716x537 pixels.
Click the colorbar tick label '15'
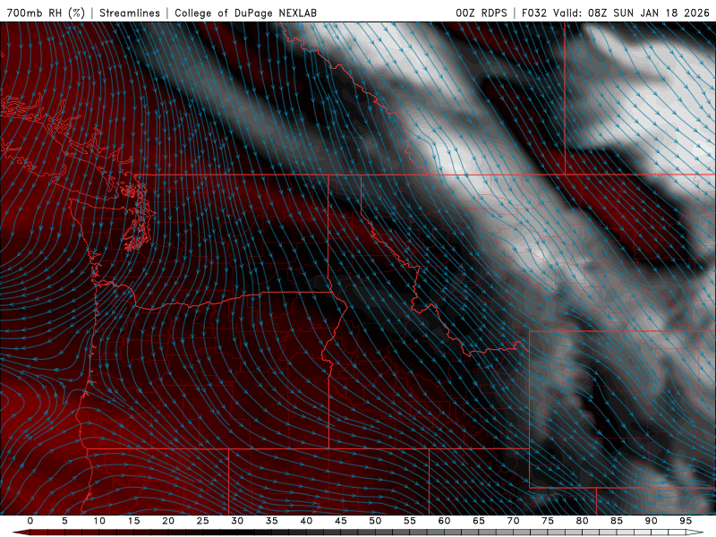[133, 521]
